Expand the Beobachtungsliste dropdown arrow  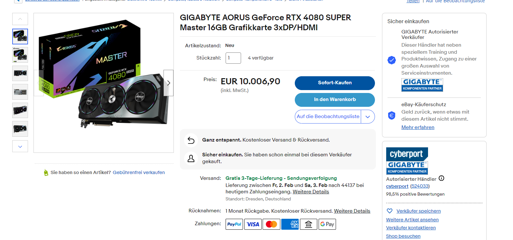click(368, 117)
